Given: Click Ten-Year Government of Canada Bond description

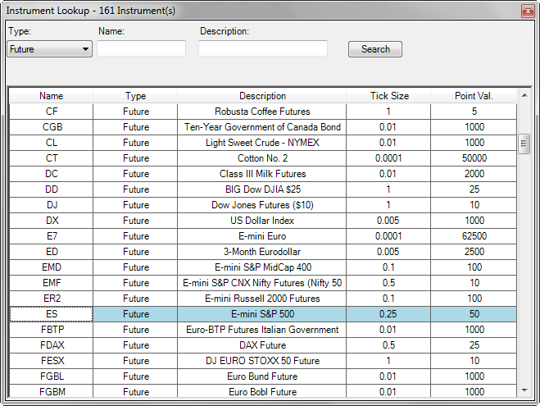Looking at the screenshot, I should [x=262, y=127].
